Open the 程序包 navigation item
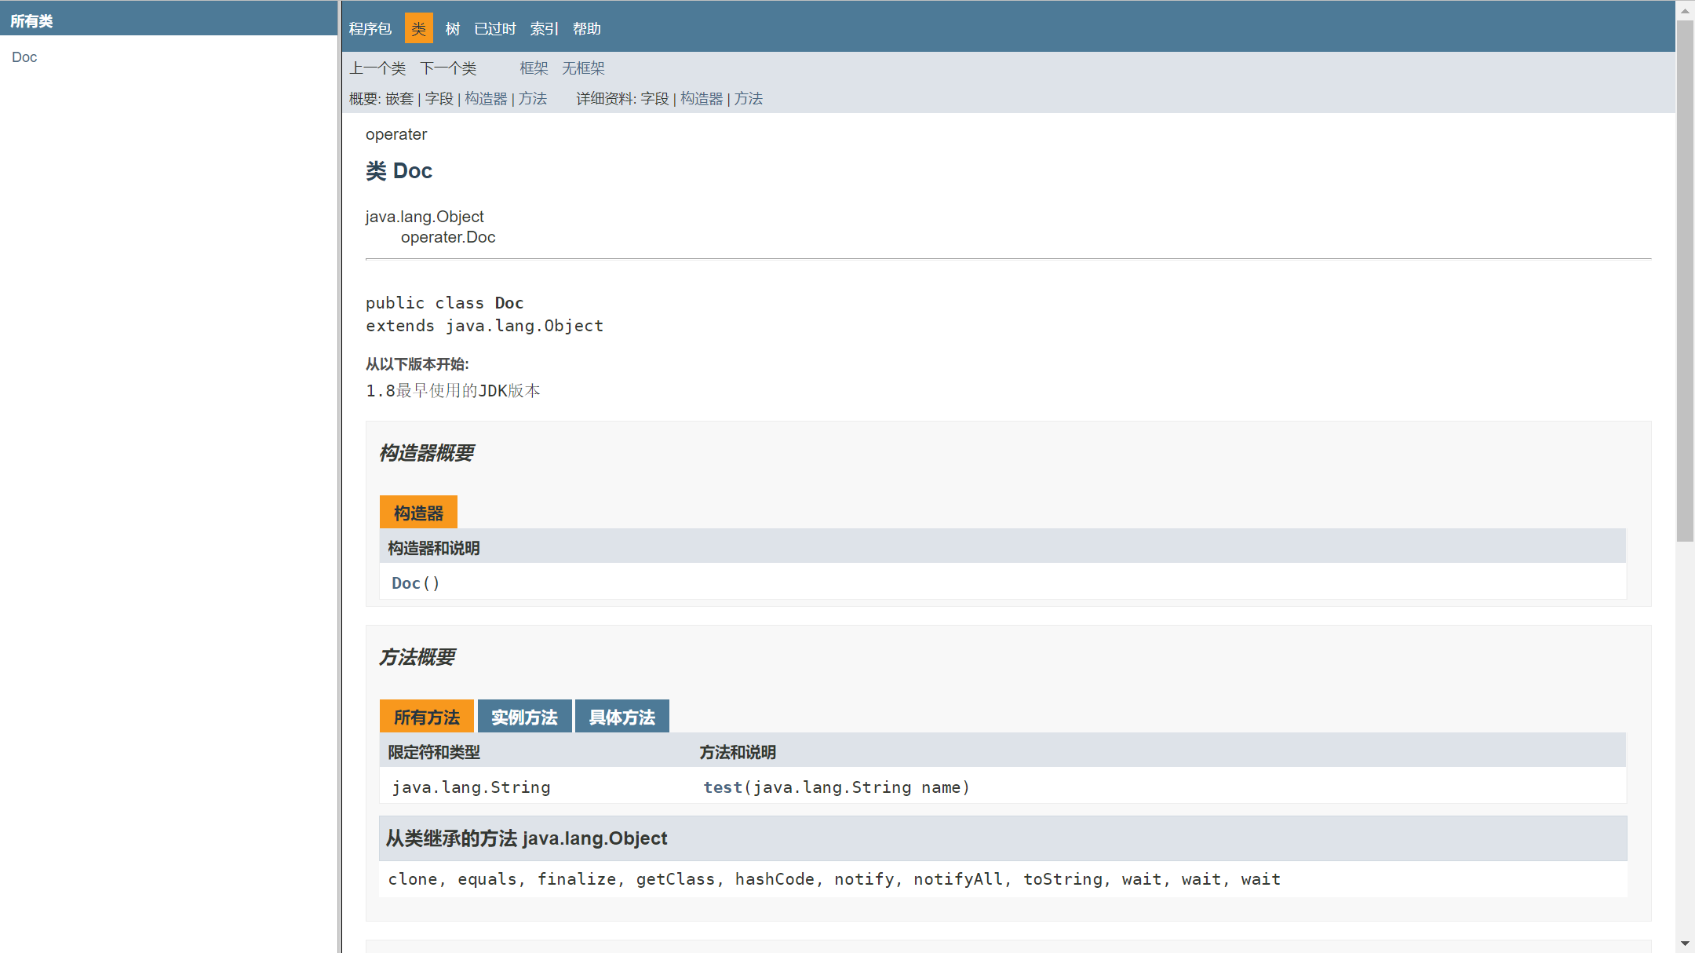This screenshot has width=1695, height=953. click(x=370, y=29)
